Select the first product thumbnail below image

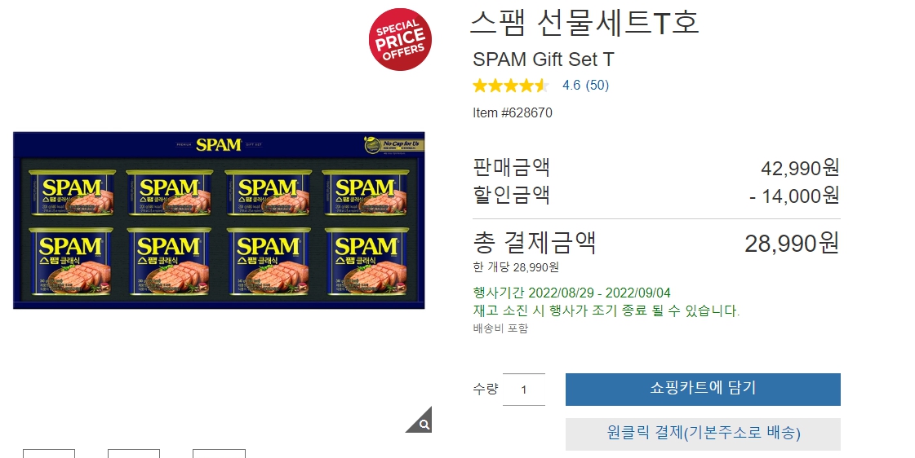49,453
